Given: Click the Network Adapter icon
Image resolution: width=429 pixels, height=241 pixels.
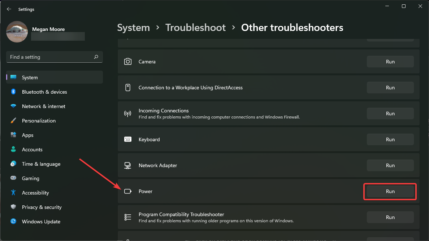Looking at the screenshot, I should (128, 165).
